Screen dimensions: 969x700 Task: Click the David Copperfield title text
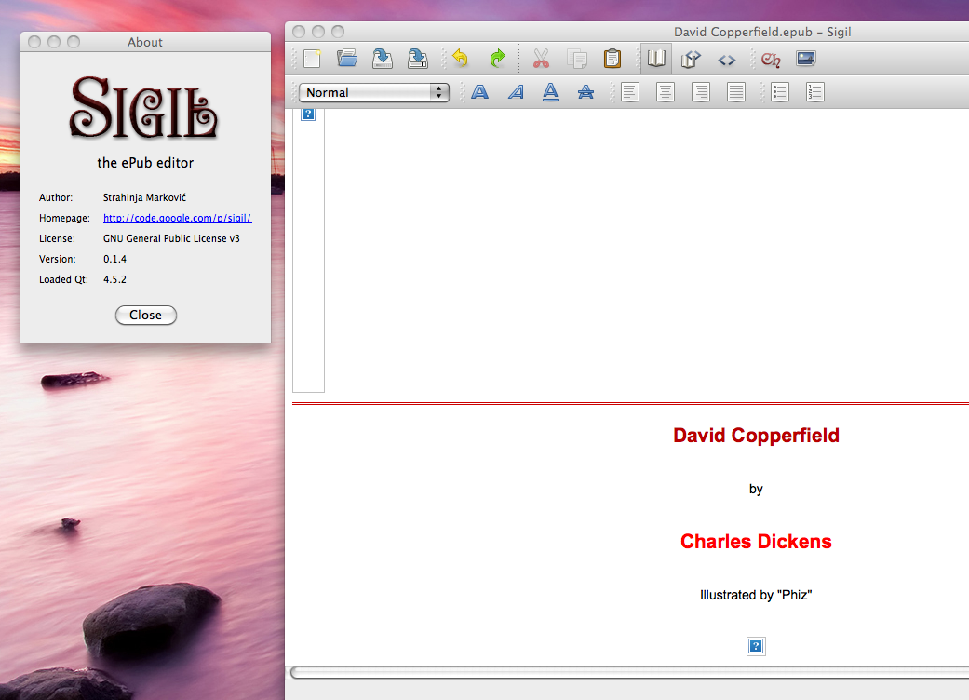point(756,436)
